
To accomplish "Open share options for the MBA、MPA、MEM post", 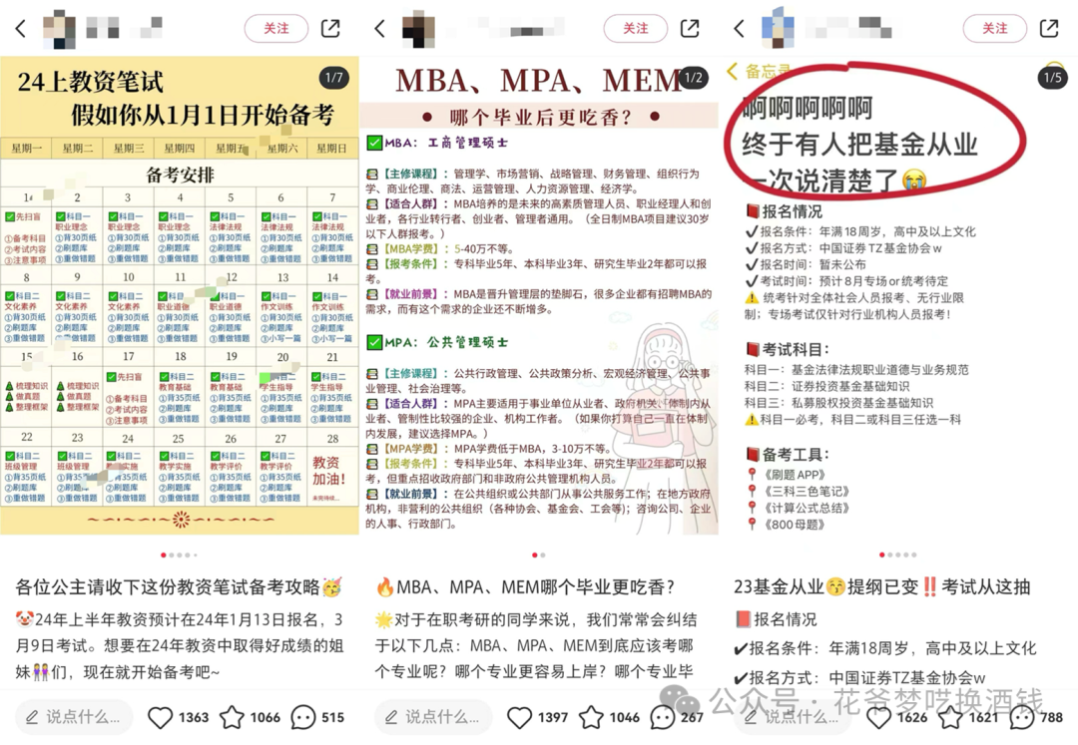I will (x=690, y=28).
